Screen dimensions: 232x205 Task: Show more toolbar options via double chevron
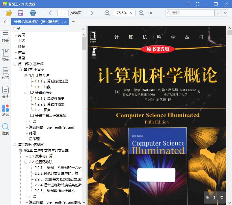pos(151,13)
